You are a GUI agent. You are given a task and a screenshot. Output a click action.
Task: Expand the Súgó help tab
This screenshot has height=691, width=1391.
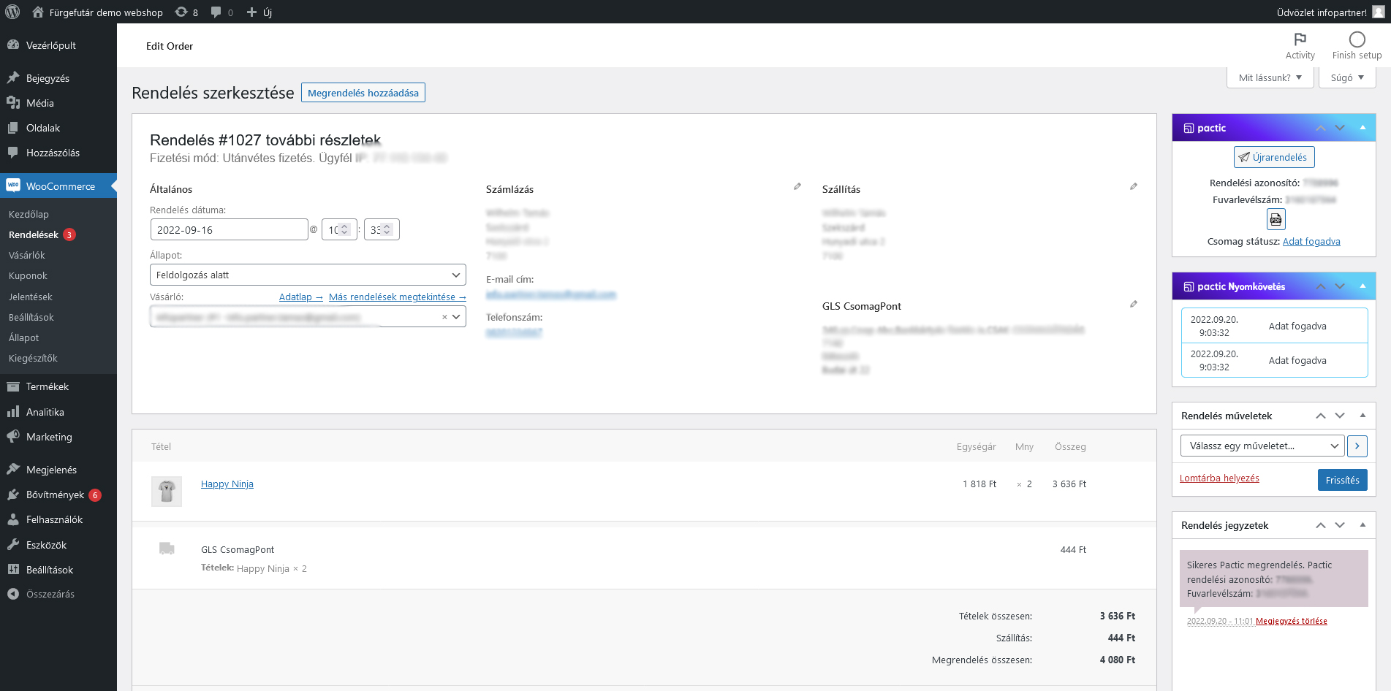point(1347,77)
